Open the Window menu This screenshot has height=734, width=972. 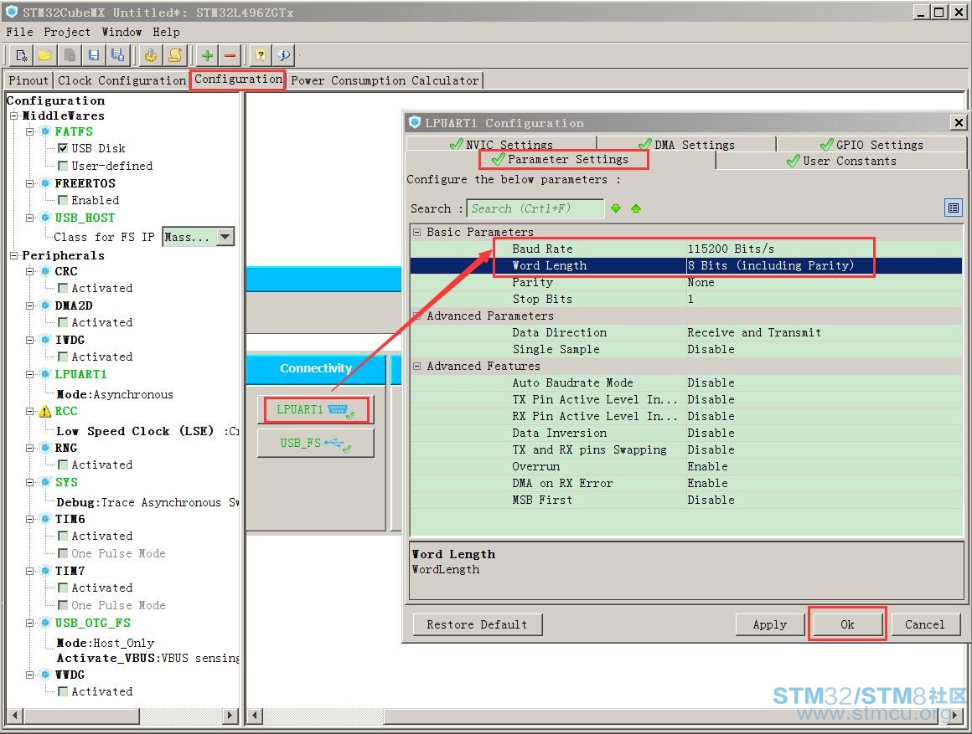tap(121, 32)
